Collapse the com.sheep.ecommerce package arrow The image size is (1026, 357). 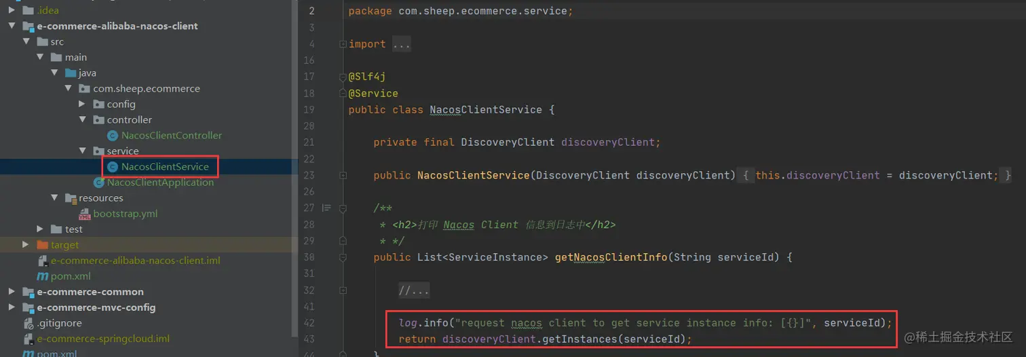68,88
